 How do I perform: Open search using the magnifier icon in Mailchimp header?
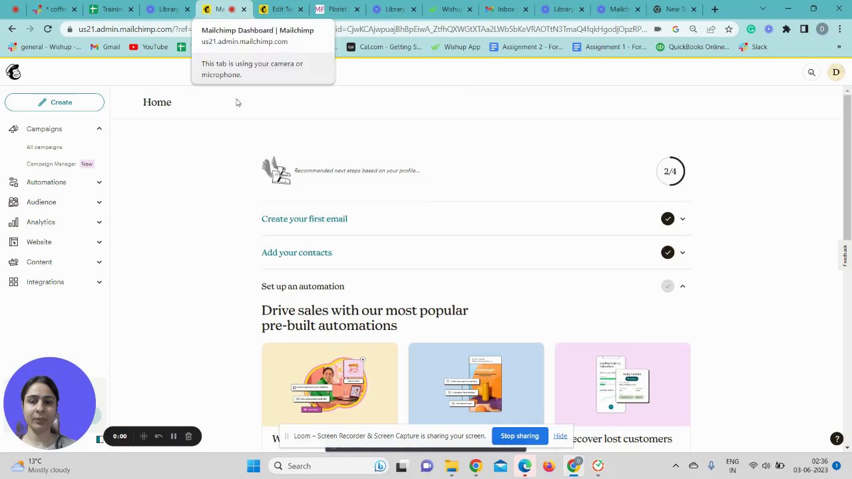click(x=811, y=73)
